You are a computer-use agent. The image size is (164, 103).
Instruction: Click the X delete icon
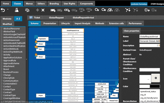43,10
